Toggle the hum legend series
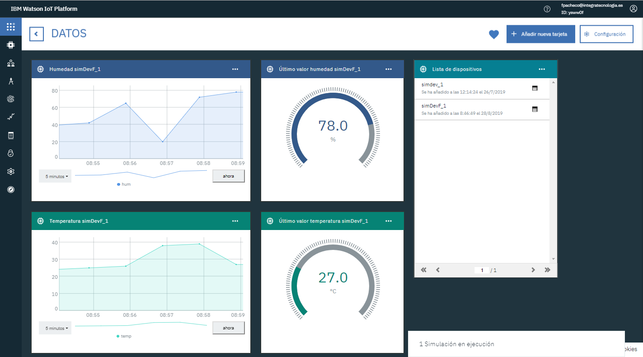Viewport: 643px width, 357px height. pyautogui.click(x=124, y=184)
